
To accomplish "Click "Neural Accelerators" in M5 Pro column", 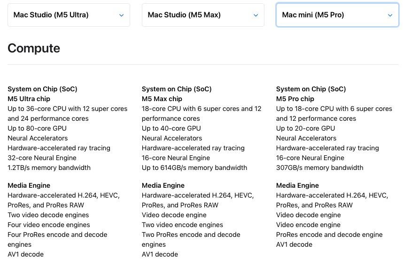I will pyautogui.click(x=306, y=139).
